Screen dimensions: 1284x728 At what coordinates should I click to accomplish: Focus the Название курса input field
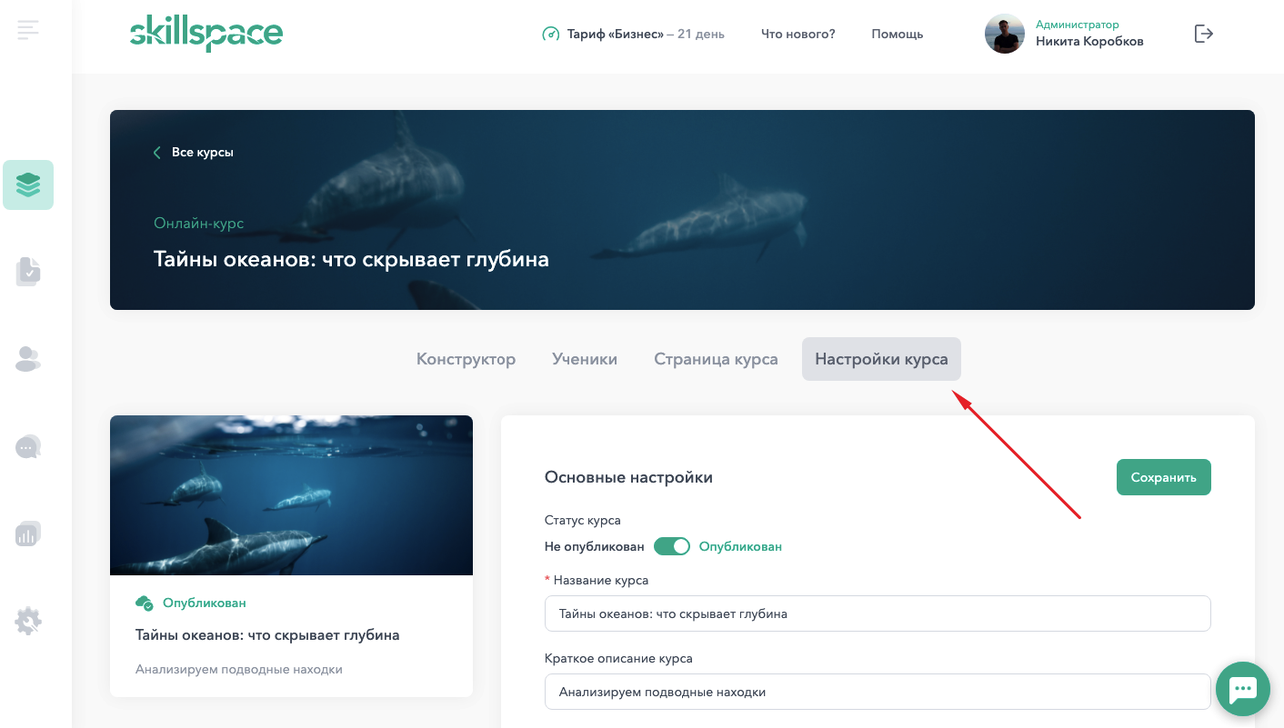(x=878, y=613)
